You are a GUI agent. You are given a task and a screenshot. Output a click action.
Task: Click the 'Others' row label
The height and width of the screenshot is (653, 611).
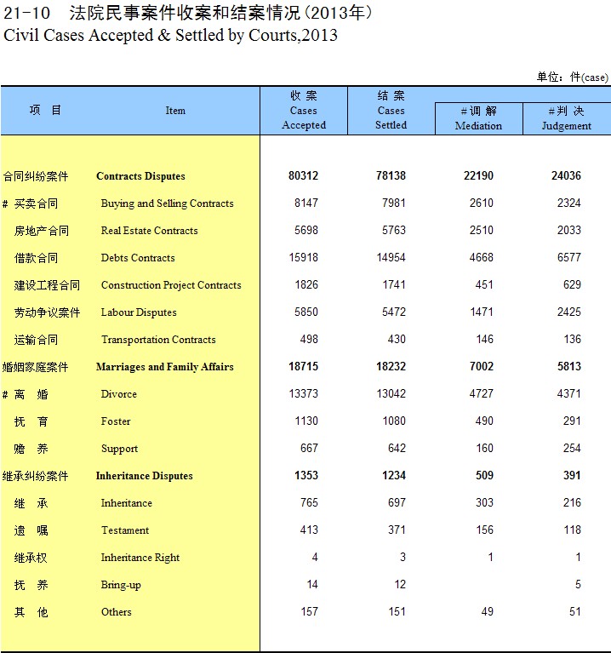point(116,612)
